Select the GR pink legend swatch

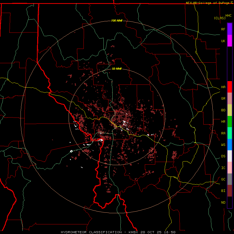point(230,98)
